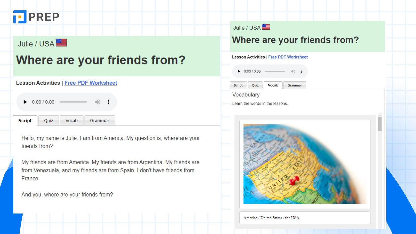Click 'Learn the words in the lessons.' text
This screenshot has width=416, height=234.
point(260,103)
